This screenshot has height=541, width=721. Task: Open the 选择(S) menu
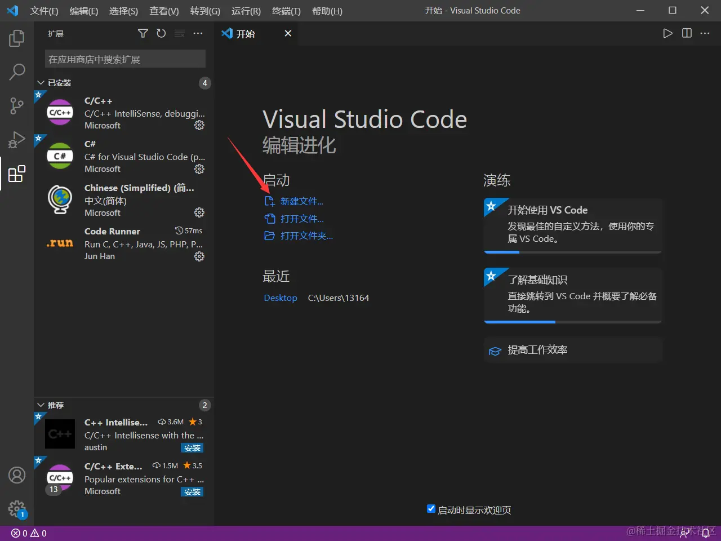(x=123, y=11)
